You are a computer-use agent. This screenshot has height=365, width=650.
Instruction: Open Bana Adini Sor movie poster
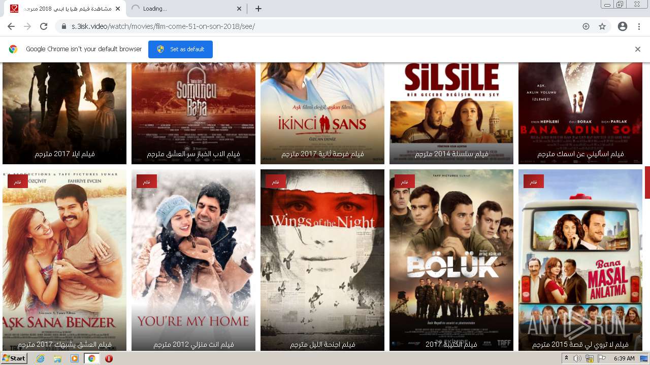[x=580, y=113]
